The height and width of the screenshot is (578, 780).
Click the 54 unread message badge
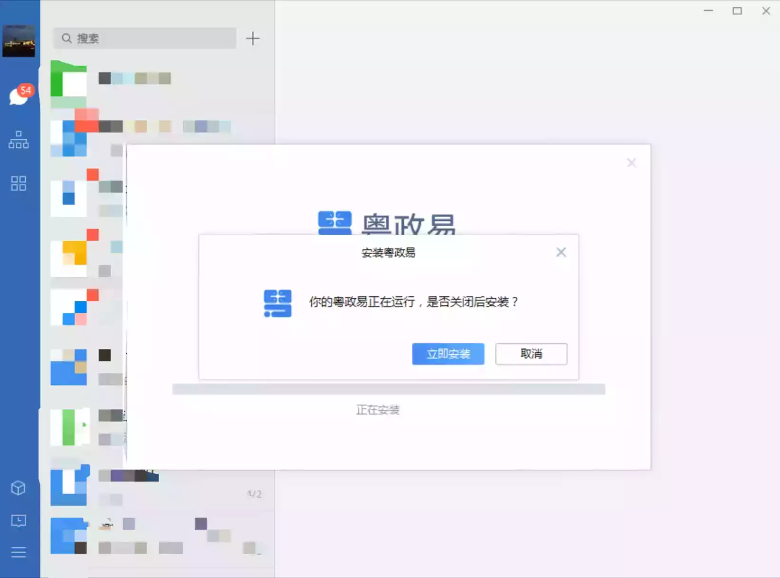pos(27,90)
